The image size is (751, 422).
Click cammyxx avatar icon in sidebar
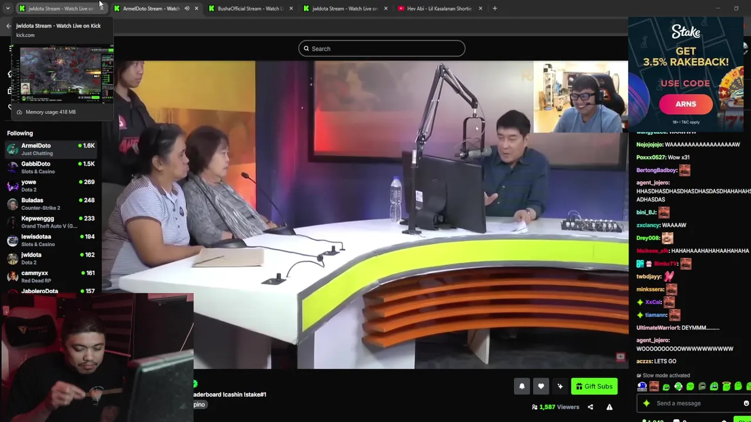[x=12, y=277]
